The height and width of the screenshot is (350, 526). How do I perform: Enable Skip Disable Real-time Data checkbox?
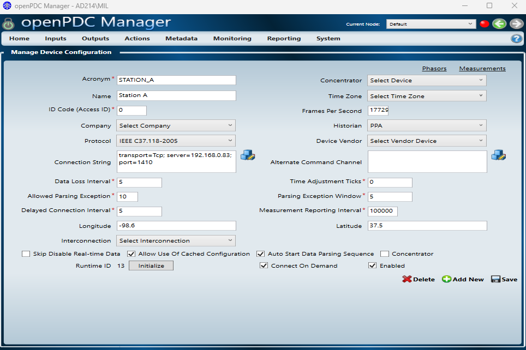(26, 254)
